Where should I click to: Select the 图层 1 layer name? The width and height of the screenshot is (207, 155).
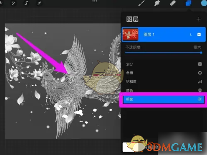tap(149, 34)
